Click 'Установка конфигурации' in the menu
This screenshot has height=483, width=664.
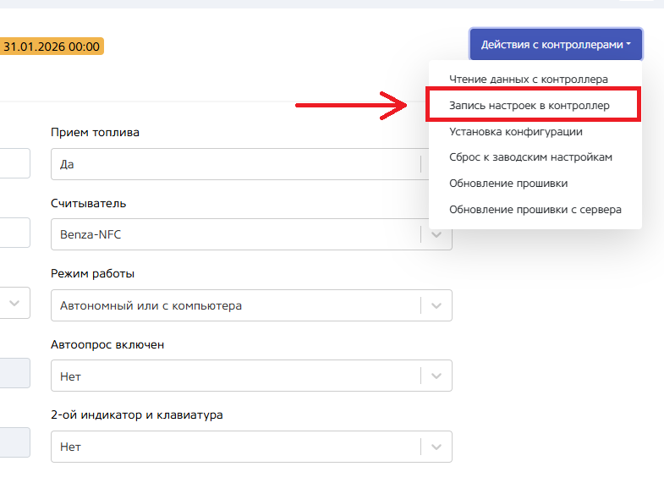515,132
